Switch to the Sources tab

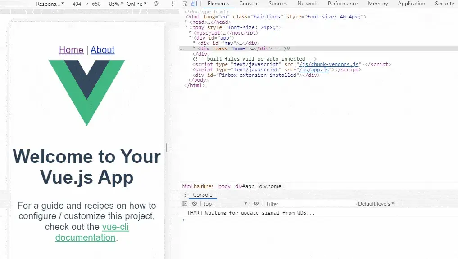[278, 4]
